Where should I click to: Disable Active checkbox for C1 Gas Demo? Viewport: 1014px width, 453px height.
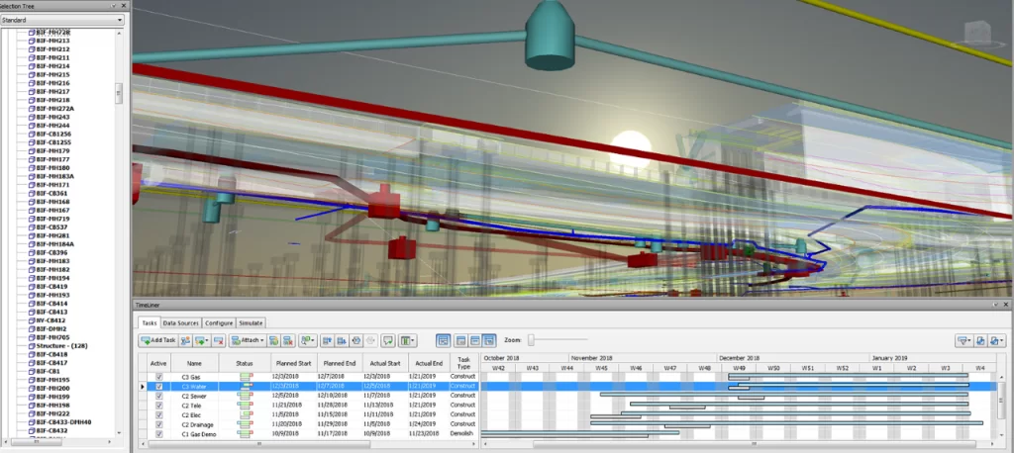tap(158, 433)
